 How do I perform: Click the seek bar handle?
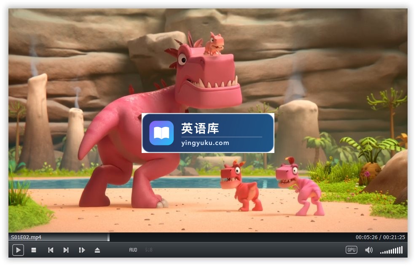point(108,237)
